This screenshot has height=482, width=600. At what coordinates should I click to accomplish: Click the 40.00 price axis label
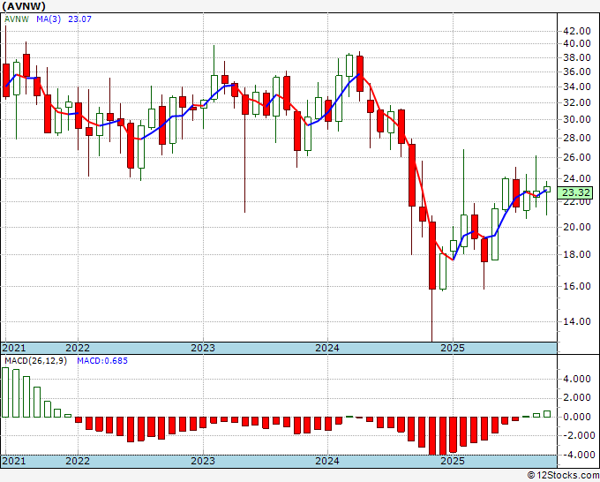577,43
